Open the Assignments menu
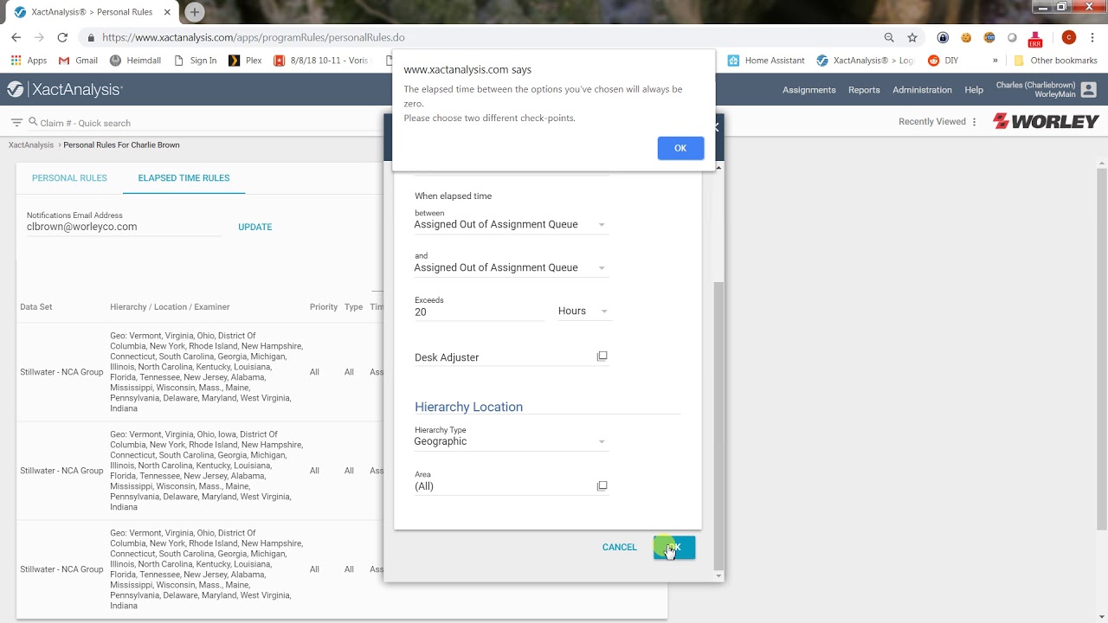 coord(808,90)
